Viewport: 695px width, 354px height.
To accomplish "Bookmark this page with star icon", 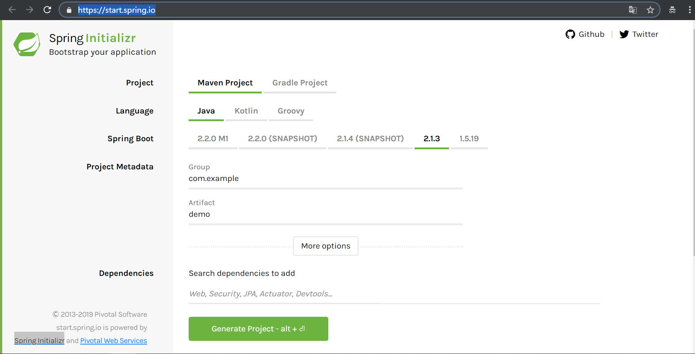I will coord(650,10).
